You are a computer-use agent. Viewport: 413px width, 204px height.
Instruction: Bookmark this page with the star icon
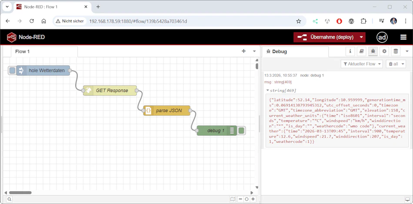(299, 21)
